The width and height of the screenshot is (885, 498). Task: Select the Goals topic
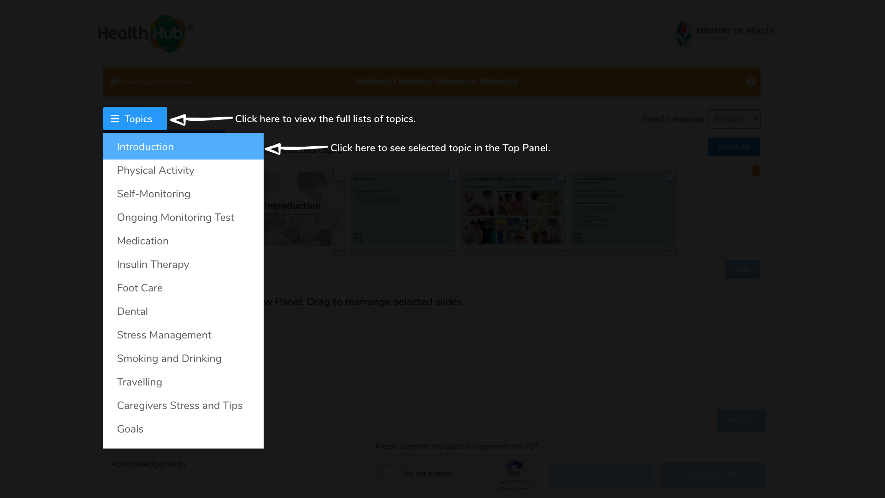130,429
